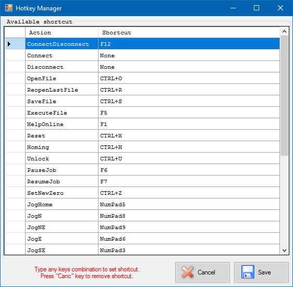The width and height of the screenshot is (293, 287).
Task: Click the Disconnect shortcut cell showing None
Action: pyautogui.click(x=189, y=67)
